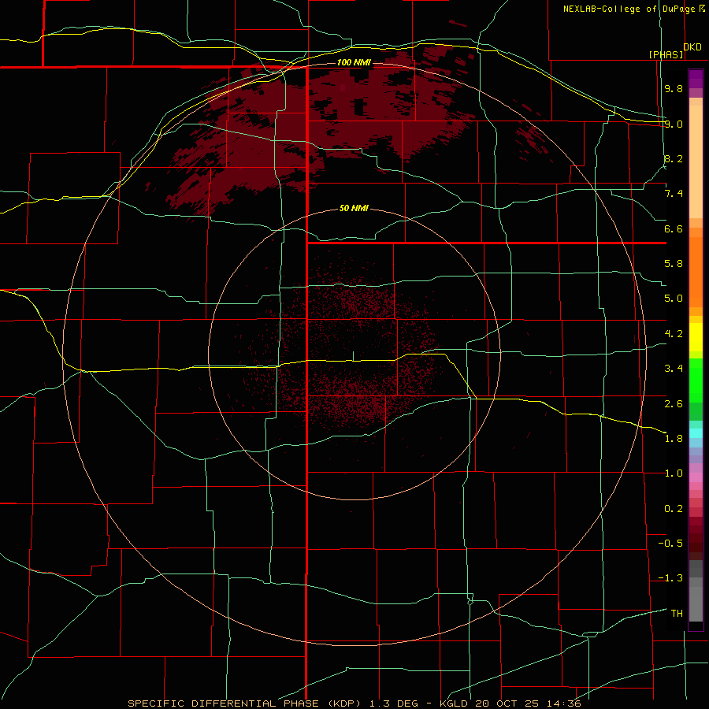709x709 pixels.
Task: Click the 9.0 value on the color scale
Action: point(674,124)
